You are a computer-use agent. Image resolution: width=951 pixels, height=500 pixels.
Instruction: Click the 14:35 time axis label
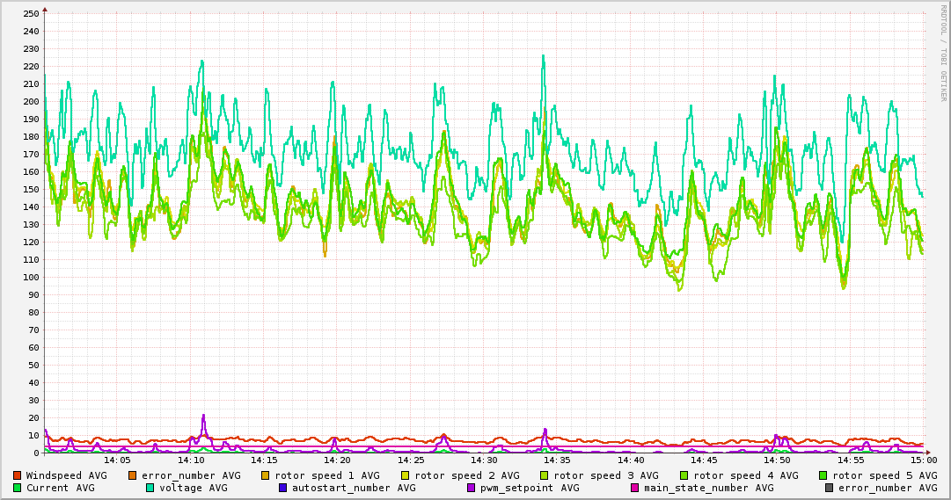tap(558, 460)
